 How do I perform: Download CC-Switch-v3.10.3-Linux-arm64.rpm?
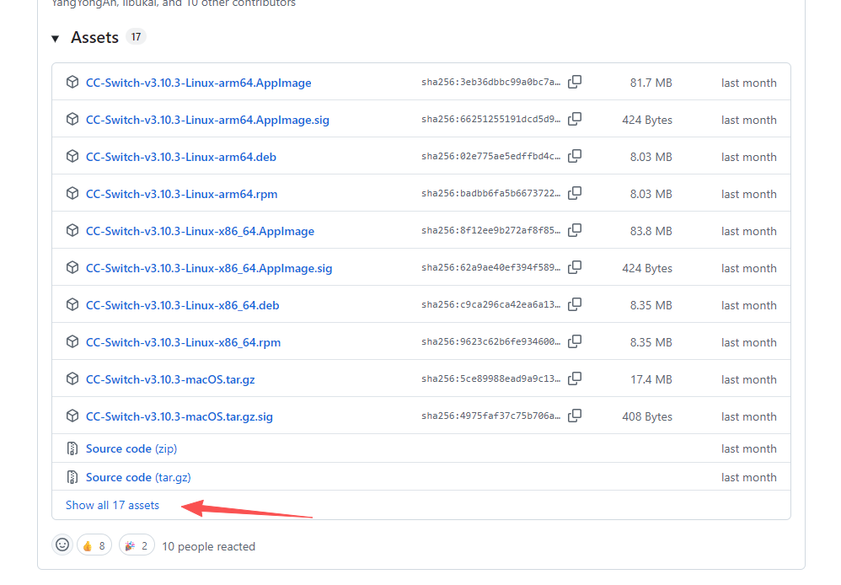click(x=182, y=194)
